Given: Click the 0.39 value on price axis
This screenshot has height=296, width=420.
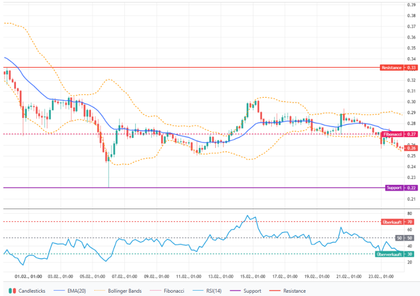Looking at the screenshot, I should click(410, 5).
